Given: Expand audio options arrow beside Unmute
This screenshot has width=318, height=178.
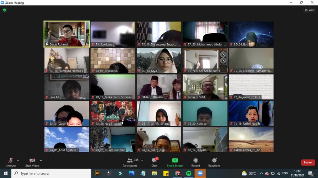Looking at the screenshot, I should [x=18, y=160].
